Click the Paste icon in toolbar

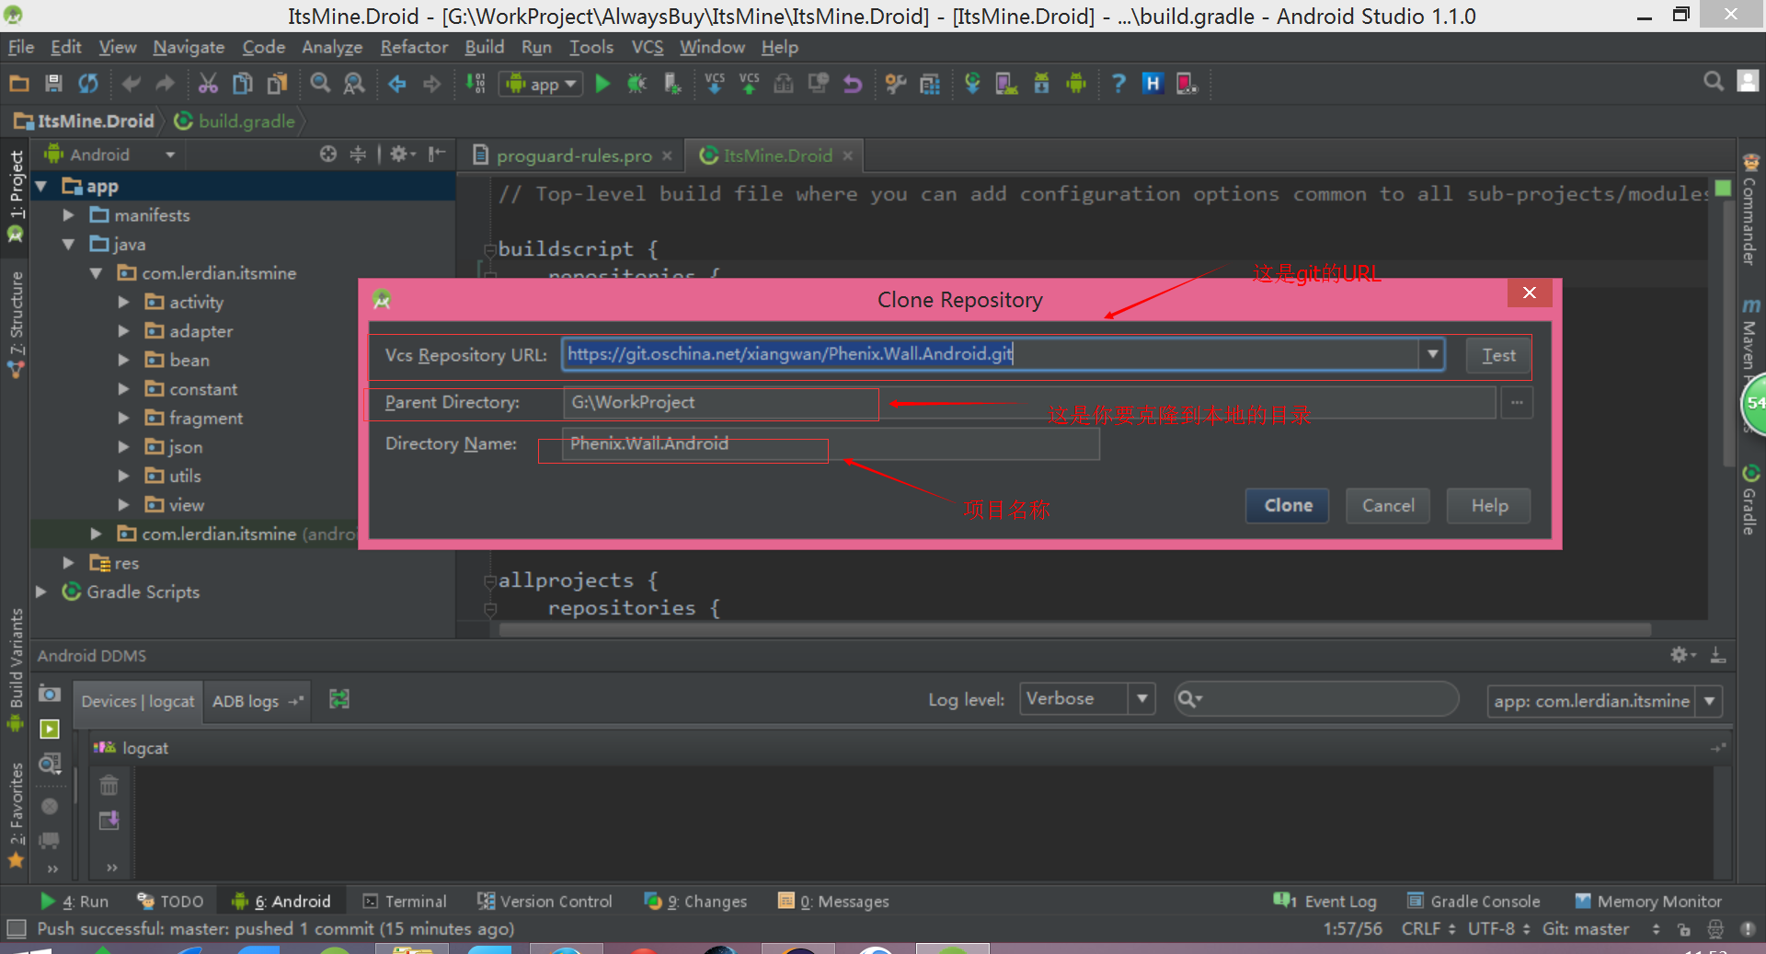277,84
